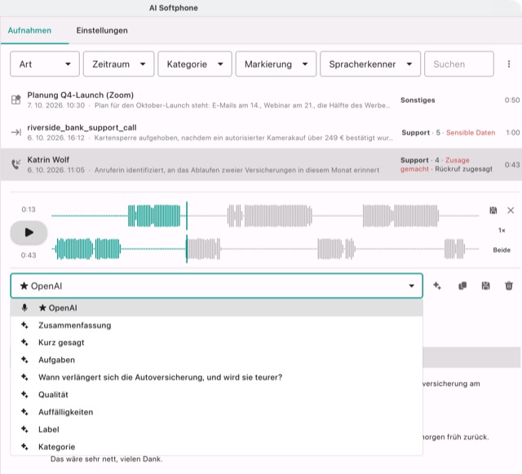Open the Einstellungen tab
This screenshot has width=522, height=474.
pyautogui.click(x=102, y=31)
